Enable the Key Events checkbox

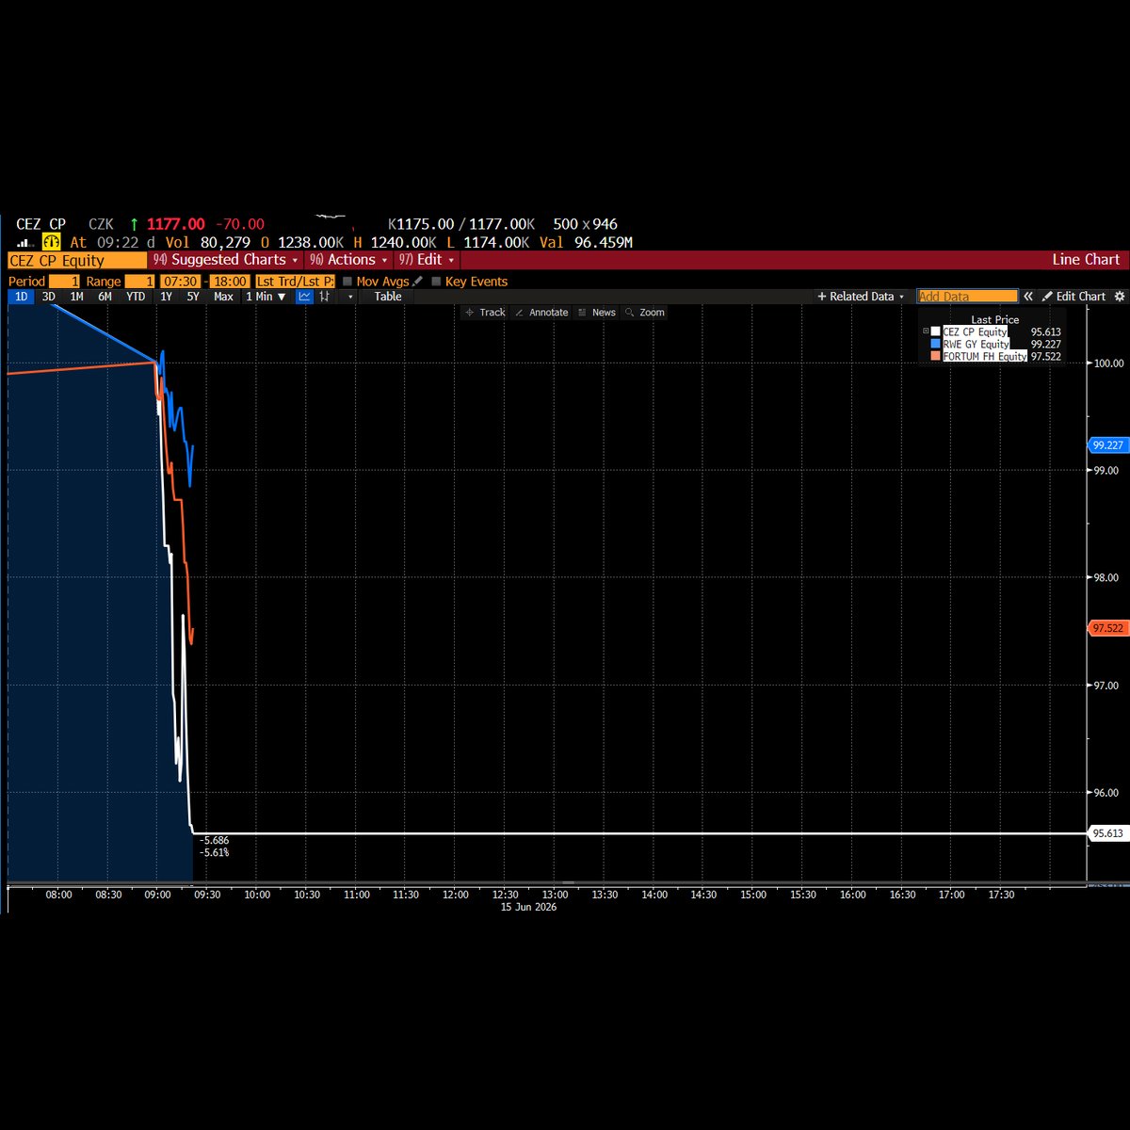point(436,282)
